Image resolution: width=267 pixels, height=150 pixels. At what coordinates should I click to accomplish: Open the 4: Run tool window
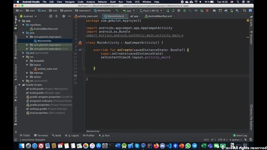[x=104, y=135]
